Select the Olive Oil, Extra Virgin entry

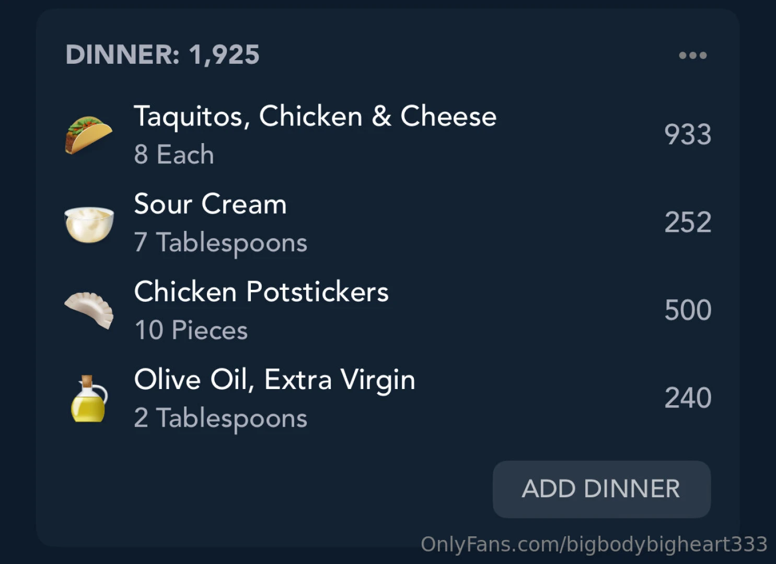click(274, 379)
